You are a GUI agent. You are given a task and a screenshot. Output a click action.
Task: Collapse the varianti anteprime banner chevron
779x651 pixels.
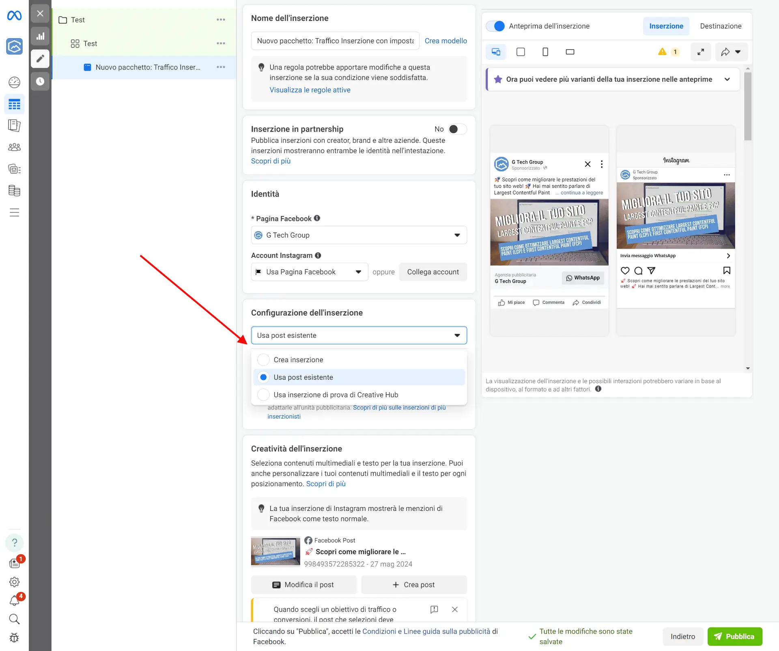(x=727, y=79)
